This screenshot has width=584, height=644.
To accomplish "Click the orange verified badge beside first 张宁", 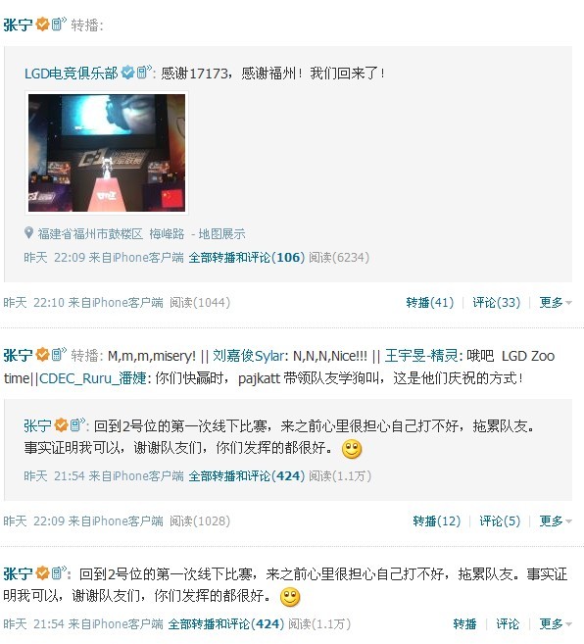I will (43, 25).
